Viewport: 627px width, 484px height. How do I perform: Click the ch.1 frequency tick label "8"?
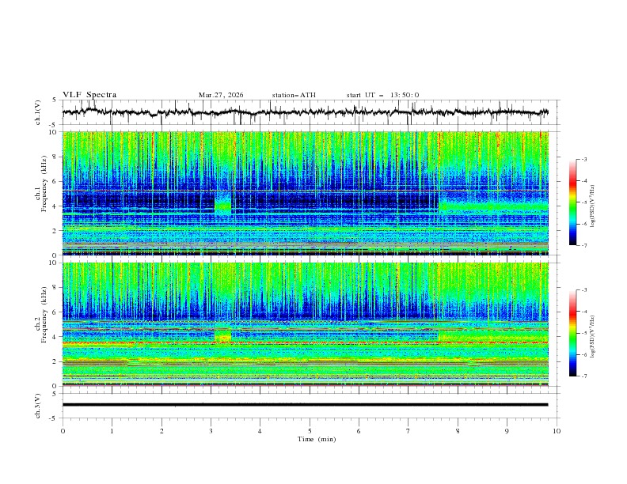55,157
